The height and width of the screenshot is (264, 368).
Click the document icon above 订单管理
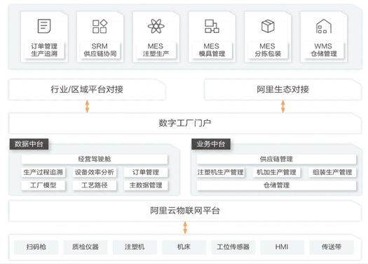pos(44,26)
